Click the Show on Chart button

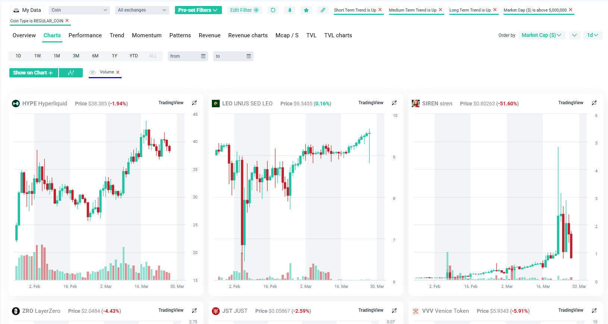coord(33,73)
